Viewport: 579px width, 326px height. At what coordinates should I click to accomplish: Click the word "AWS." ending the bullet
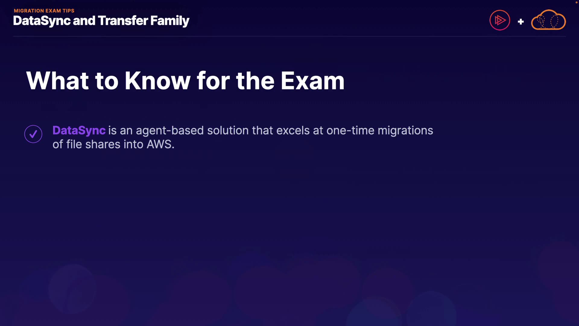(160, 144)
